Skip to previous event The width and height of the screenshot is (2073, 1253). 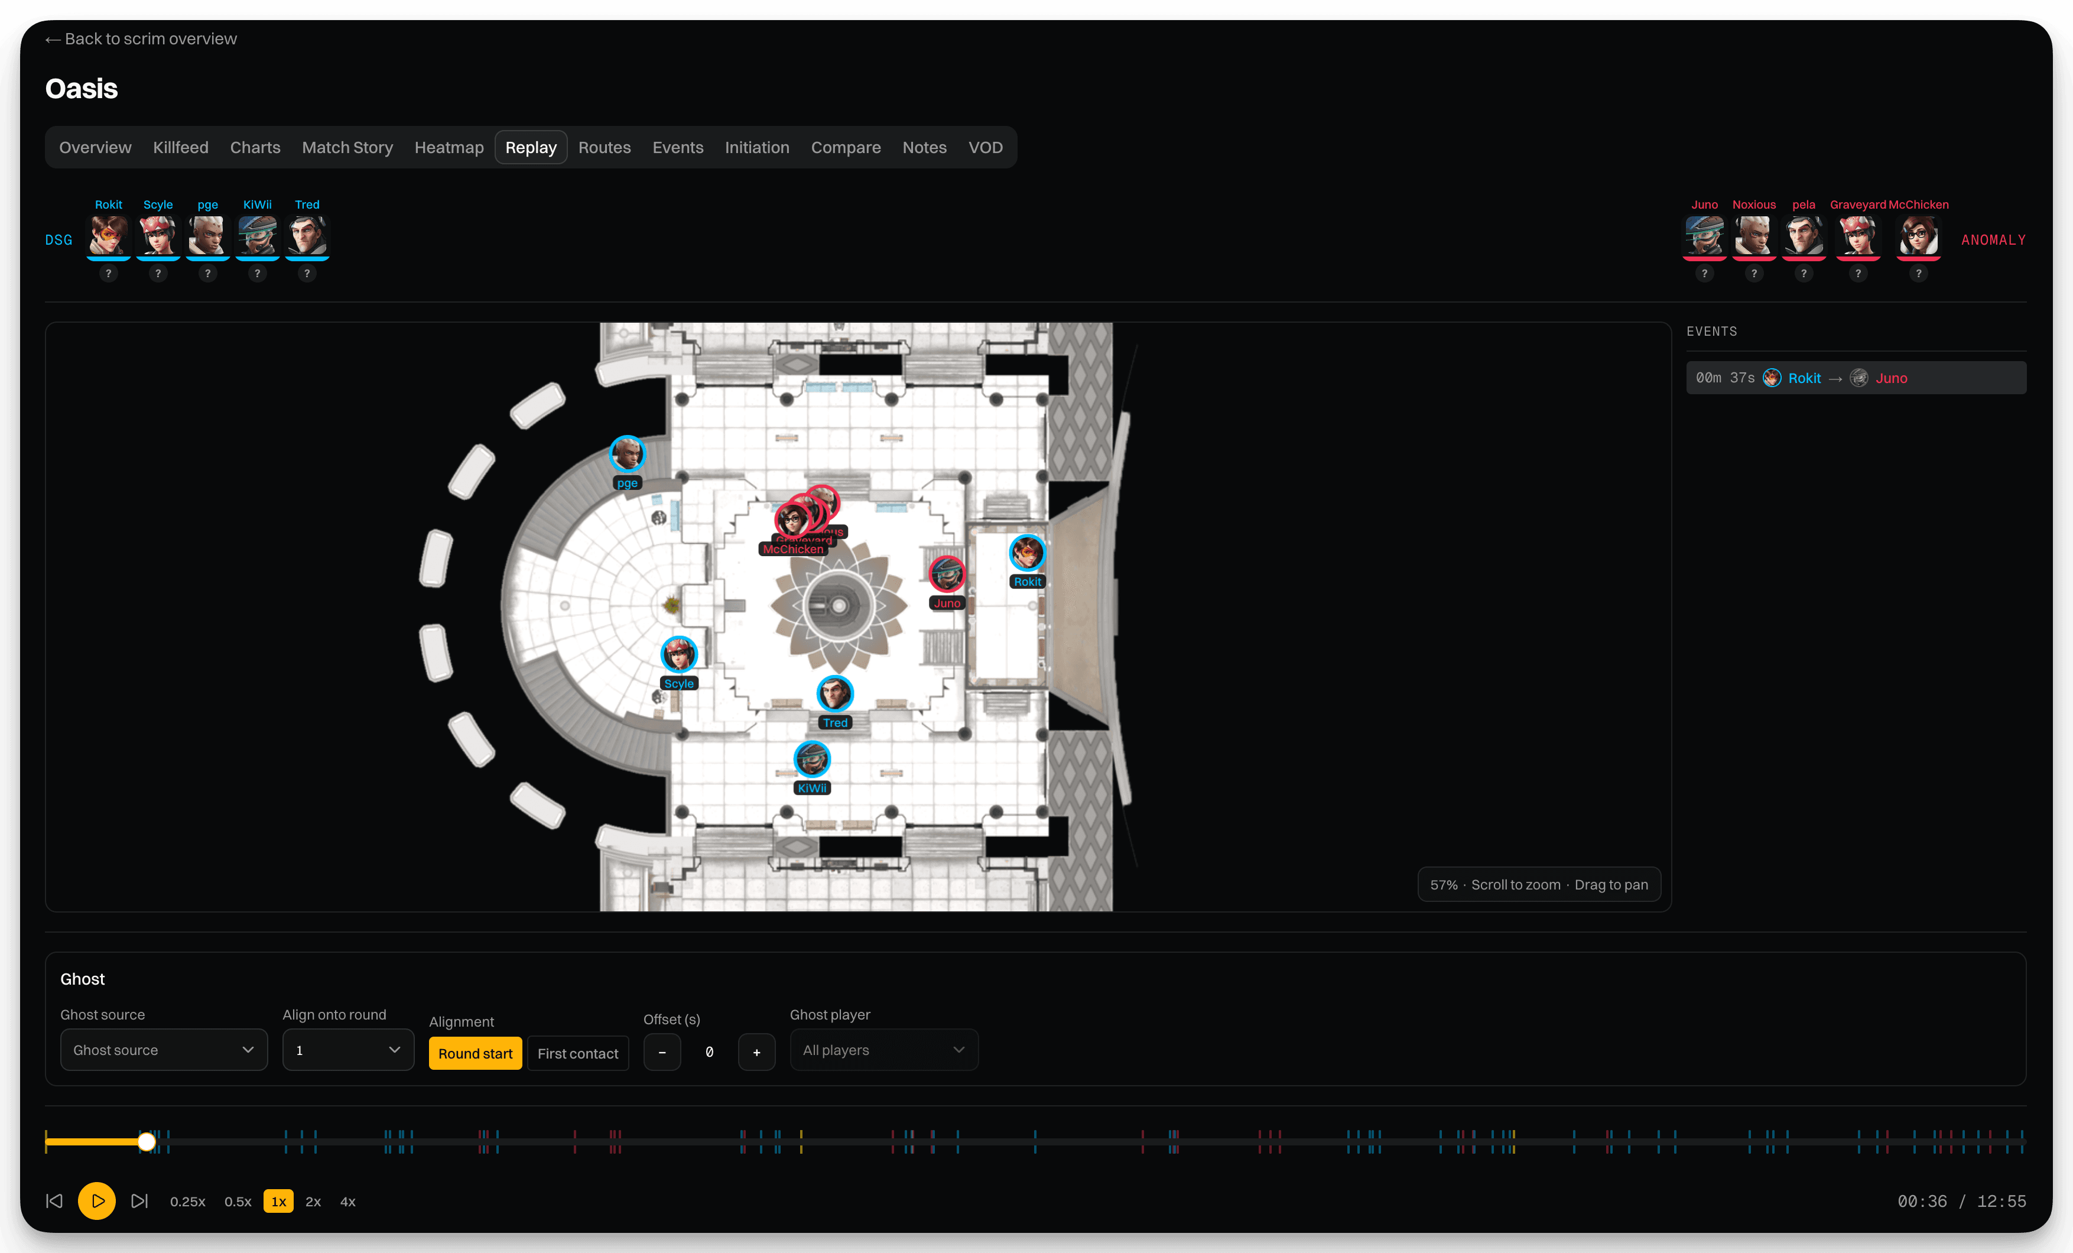point(55,1201)
